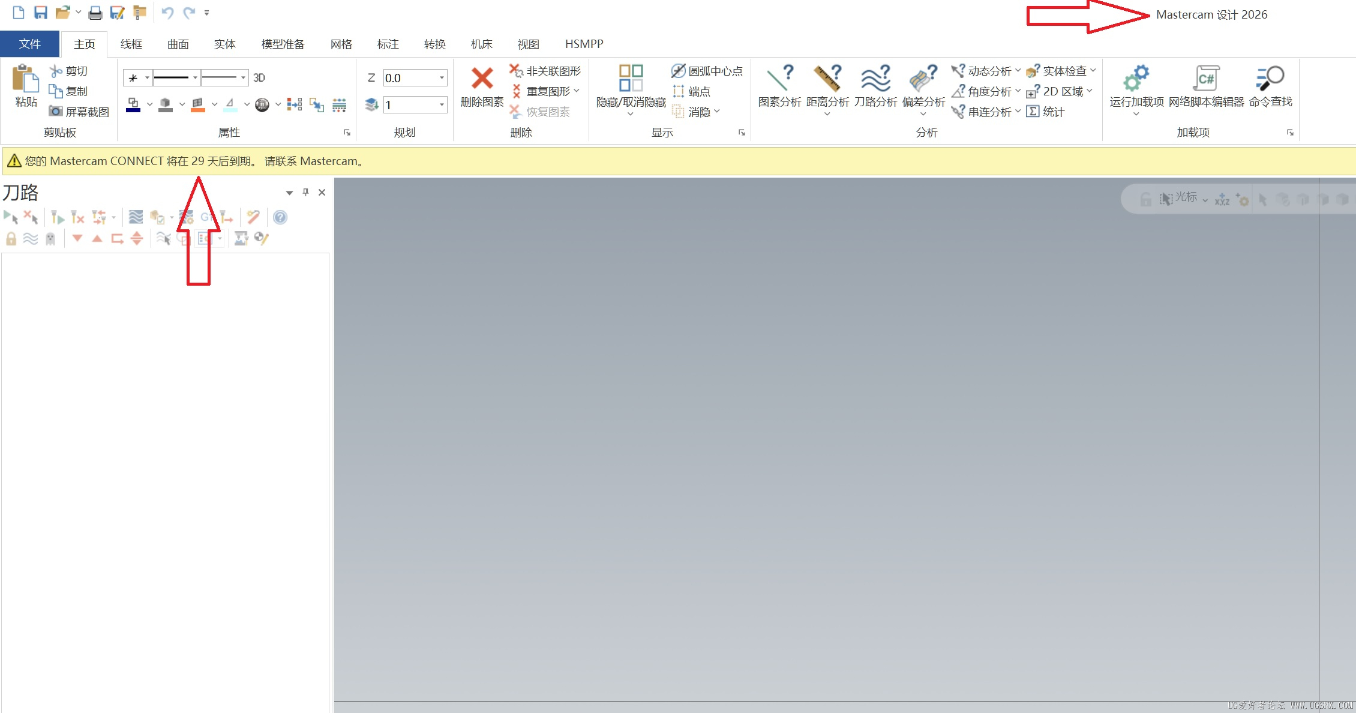This screenshot has width=1356, height=713.
Task: Click Endpoints (端点) display command
Action: point(691,91)
